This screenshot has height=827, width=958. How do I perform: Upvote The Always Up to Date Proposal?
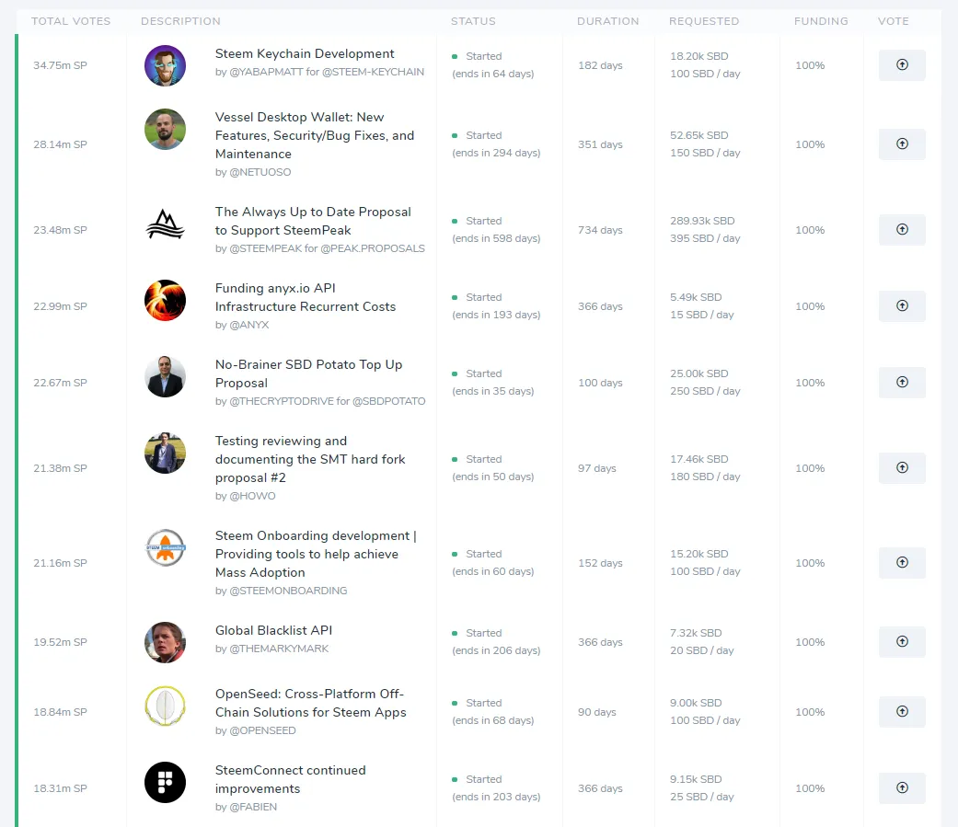coord(902,230)
